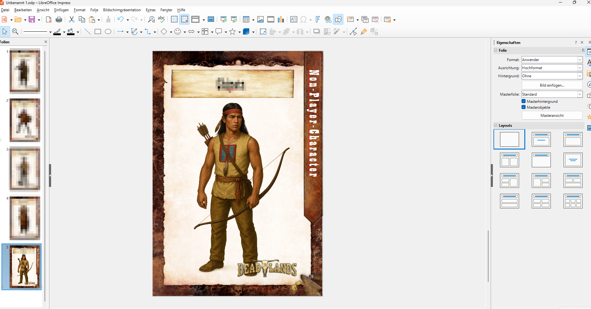The height and width of the screenshot is (309, 591).
Task: Click the Insert Image icon
Action: click(260, 20)
